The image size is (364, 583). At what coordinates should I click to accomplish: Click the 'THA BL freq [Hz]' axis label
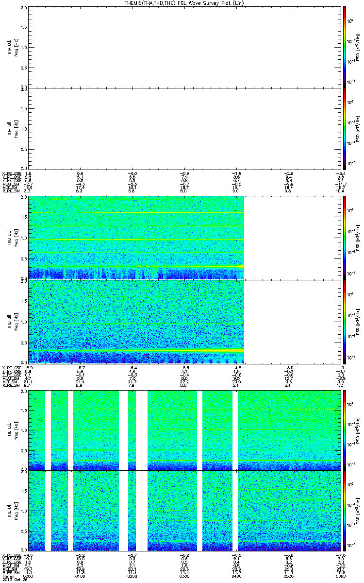click(x=13, y=47)
